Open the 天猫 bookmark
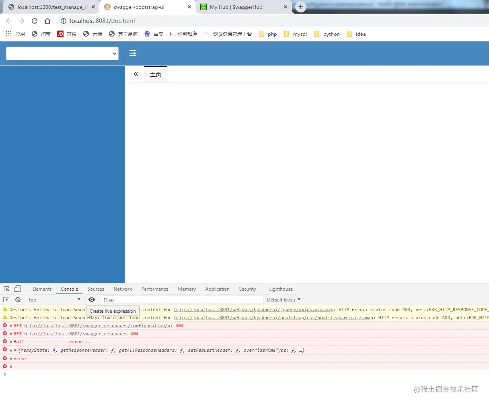This screenshot has height=404, width=489. 92,34
